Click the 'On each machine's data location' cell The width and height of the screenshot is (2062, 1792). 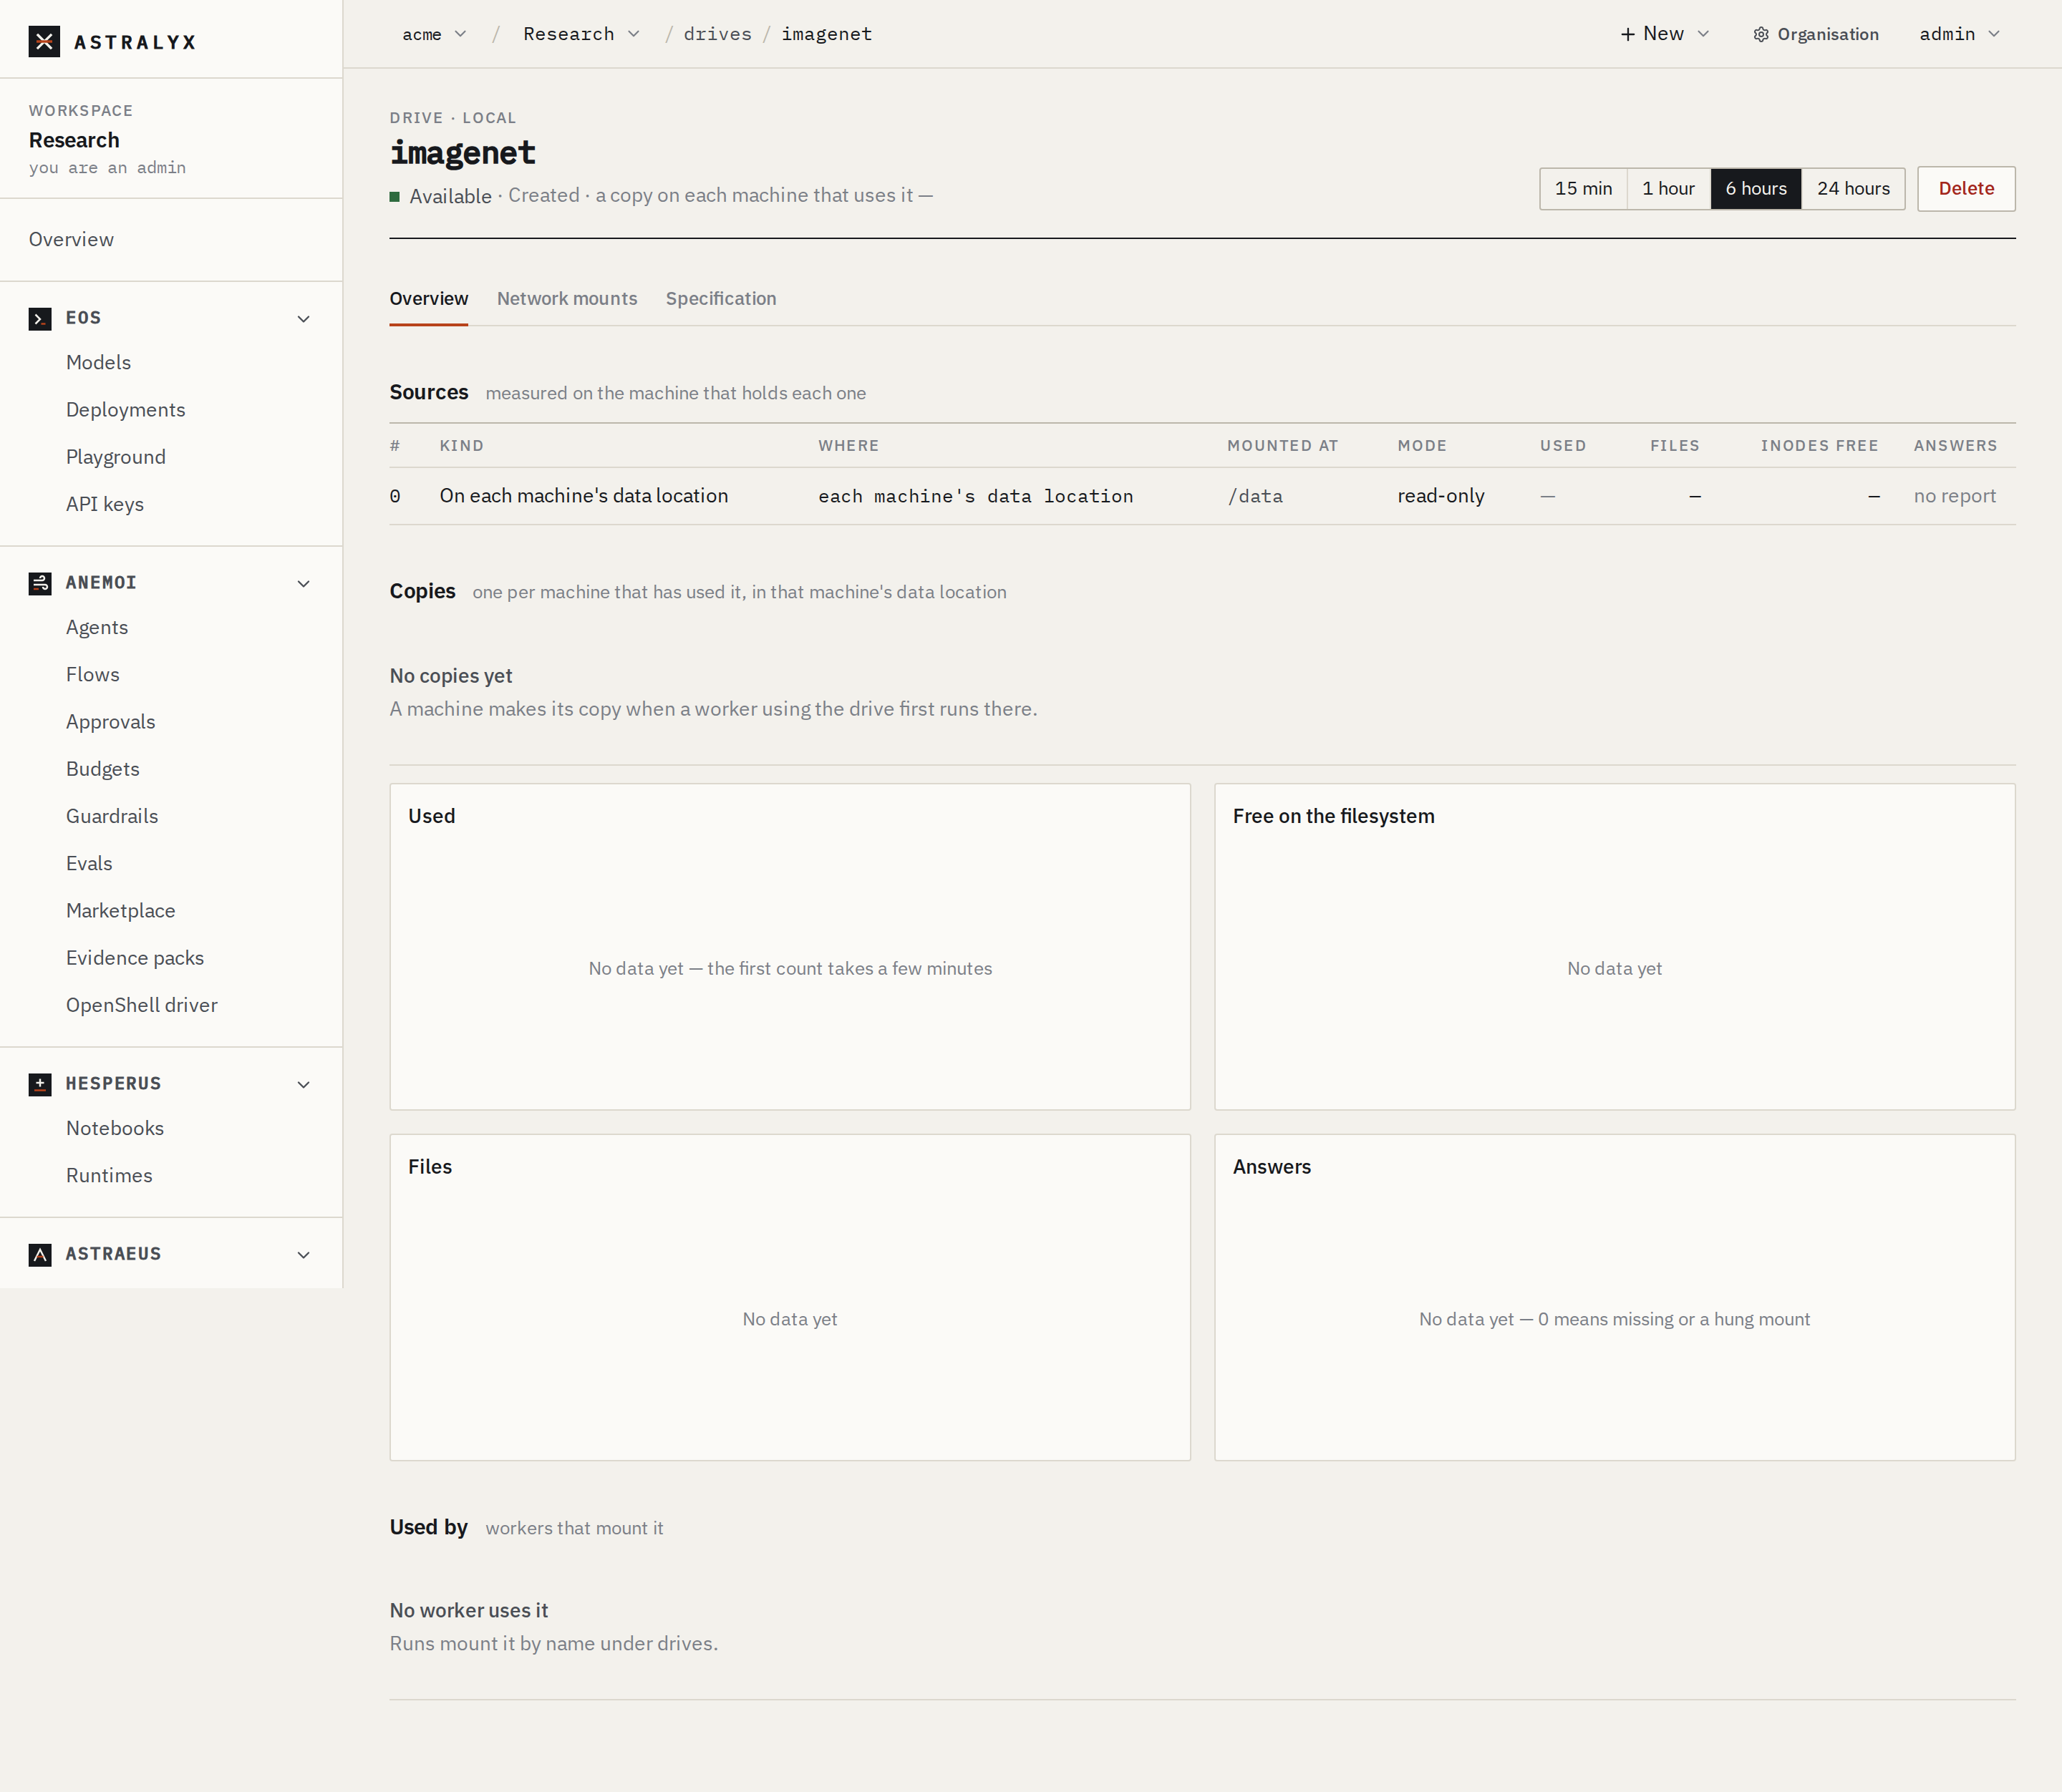pyautogui.click(x=584, y=496)
